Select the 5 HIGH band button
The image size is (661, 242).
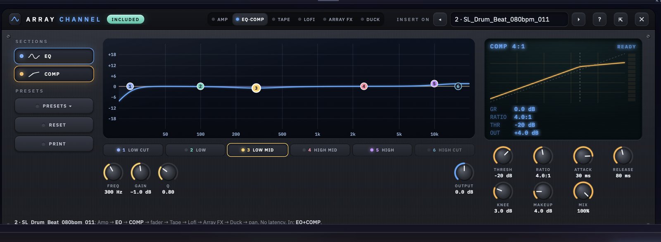tap(382, 150)
